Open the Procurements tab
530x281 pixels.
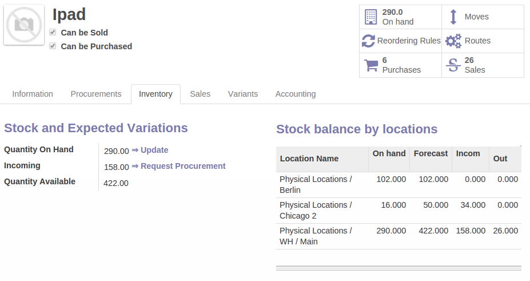(96, 94)
